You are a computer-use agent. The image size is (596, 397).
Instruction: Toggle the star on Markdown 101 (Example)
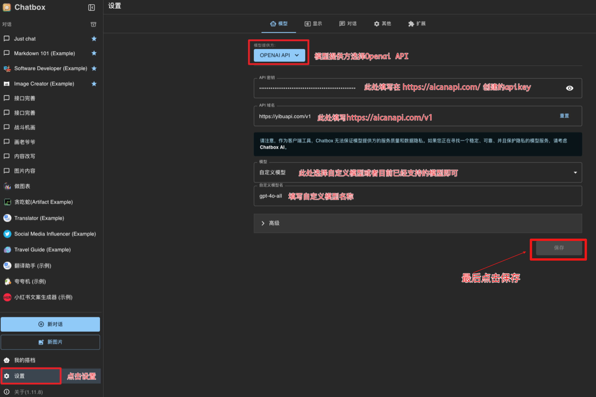94,53
